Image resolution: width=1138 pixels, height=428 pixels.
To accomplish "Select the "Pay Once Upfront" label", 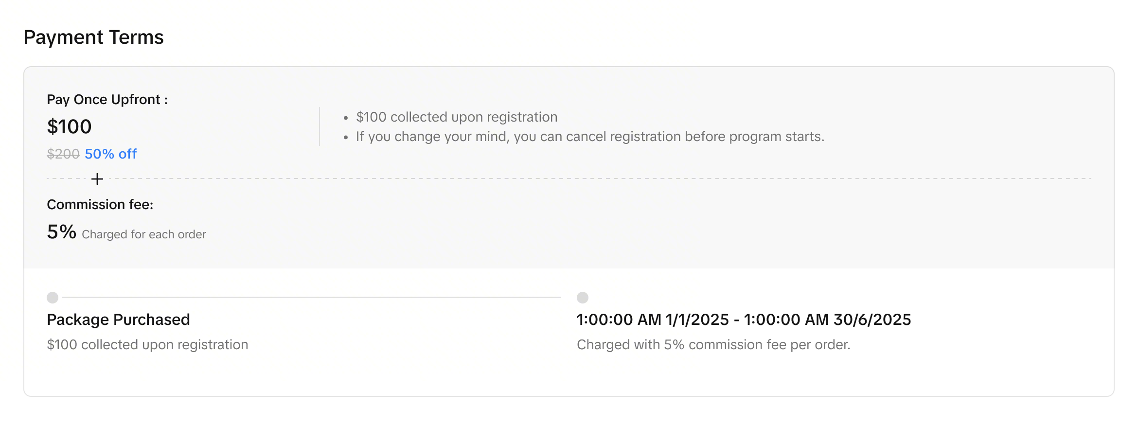I will (107, 100).
